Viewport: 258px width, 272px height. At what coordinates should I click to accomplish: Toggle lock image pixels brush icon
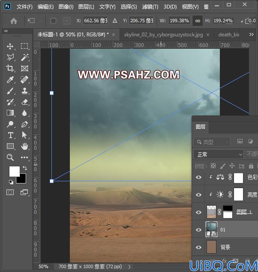pyautogui.click(x=223, y=166)
